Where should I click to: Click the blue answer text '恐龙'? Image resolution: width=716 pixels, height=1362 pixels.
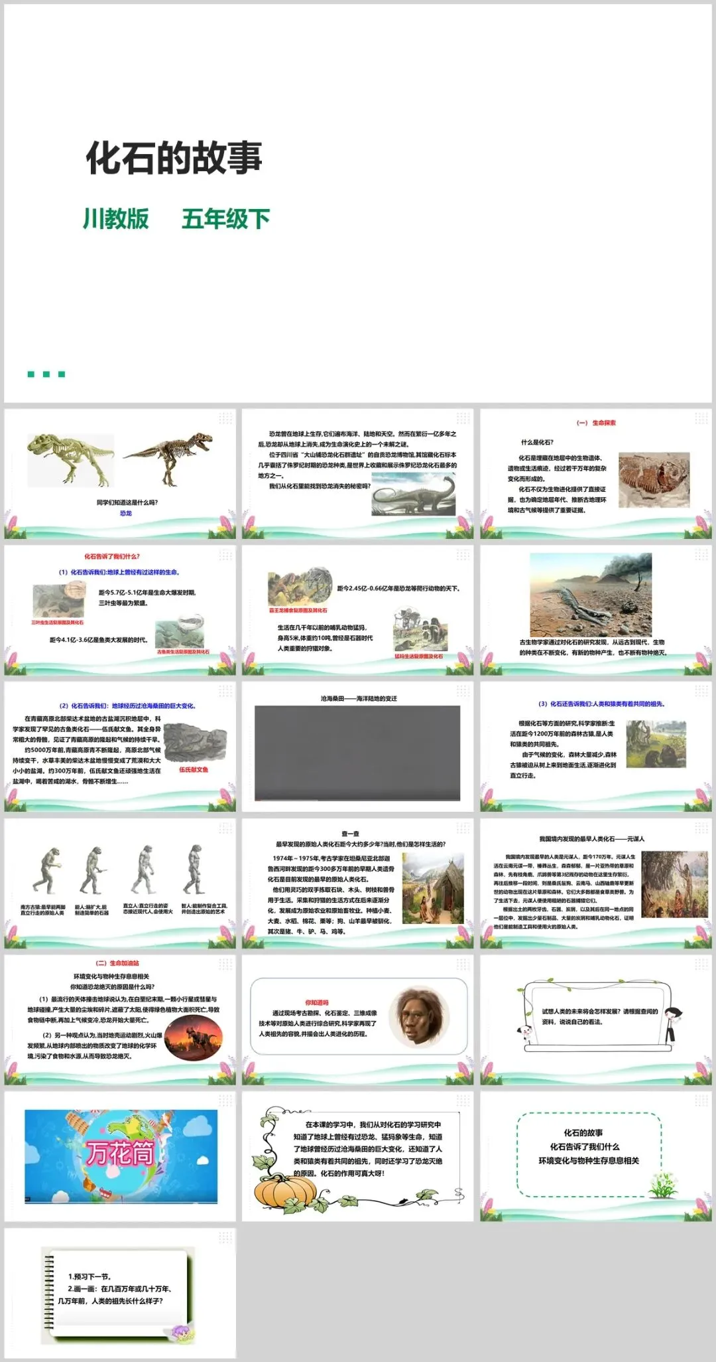[126, 513]
